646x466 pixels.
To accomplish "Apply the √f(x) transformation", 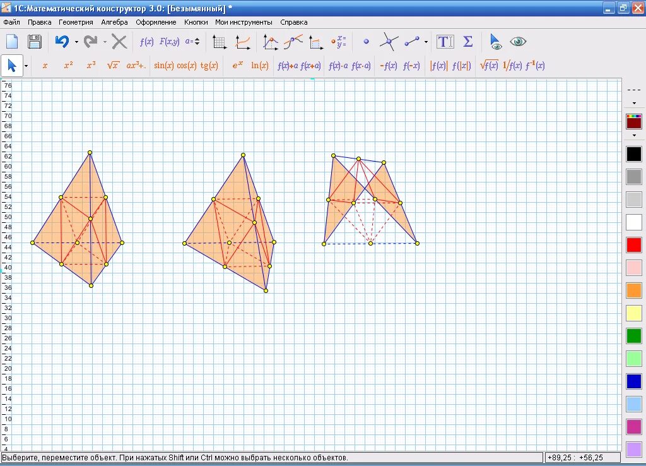I will (489, 65).
